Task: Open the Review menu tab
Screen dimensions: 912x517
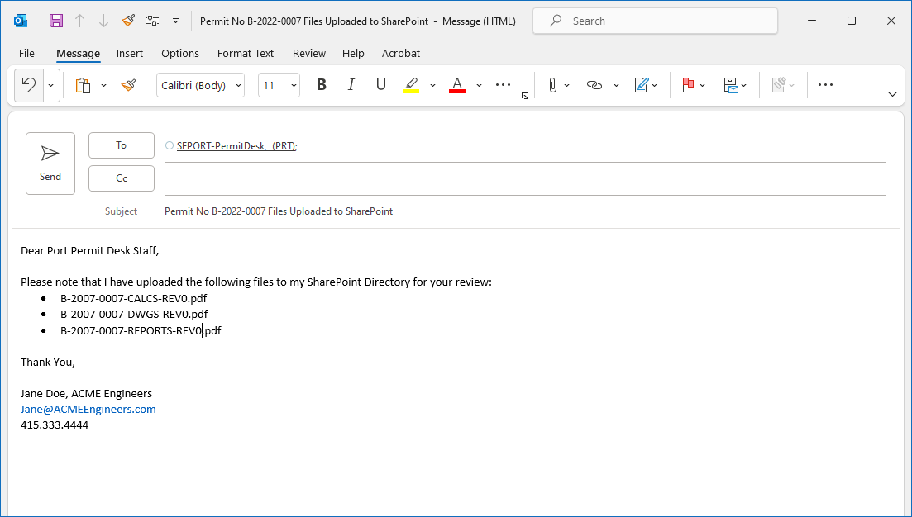Action: click(x=308, y=53)
